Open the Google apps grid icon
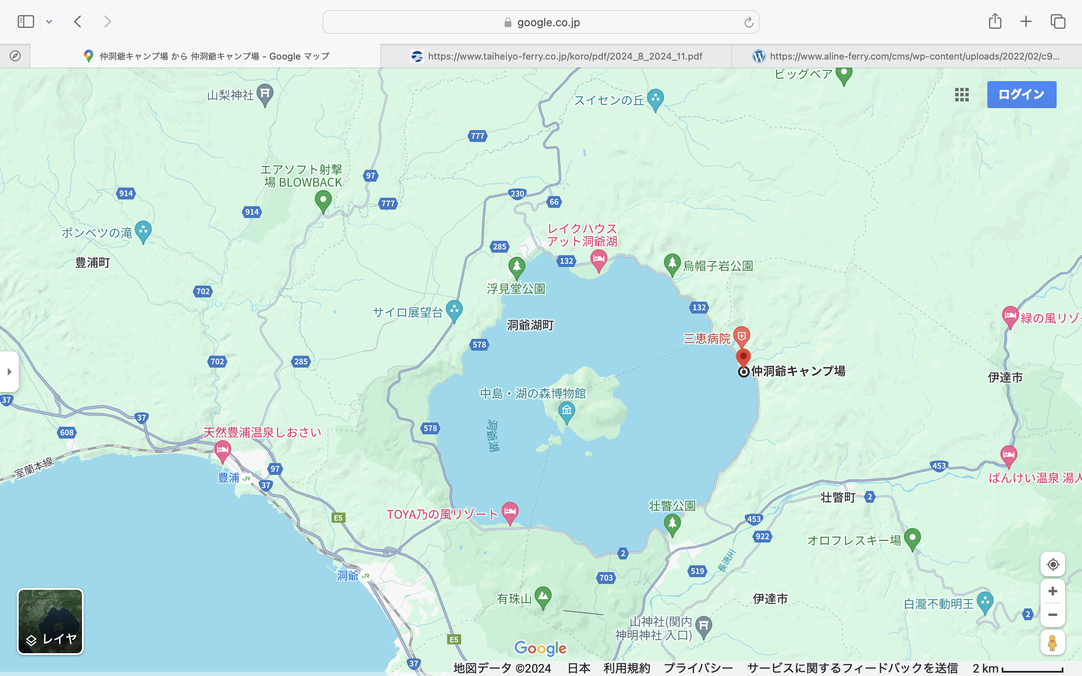This screenshot has width=1082, height=676. 961,94
